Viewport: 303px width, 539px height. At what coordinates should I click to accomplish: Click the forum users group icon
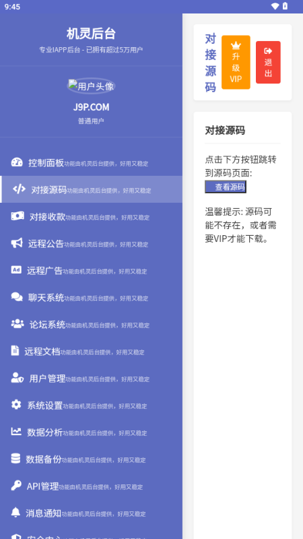18,323
